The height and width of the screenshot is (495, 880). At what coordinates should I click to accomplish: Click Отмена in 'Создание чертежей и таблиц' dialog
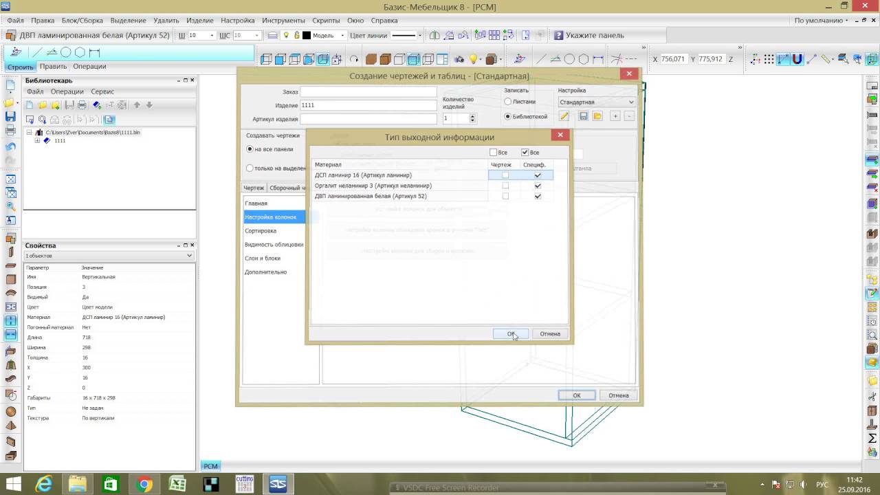619,395
